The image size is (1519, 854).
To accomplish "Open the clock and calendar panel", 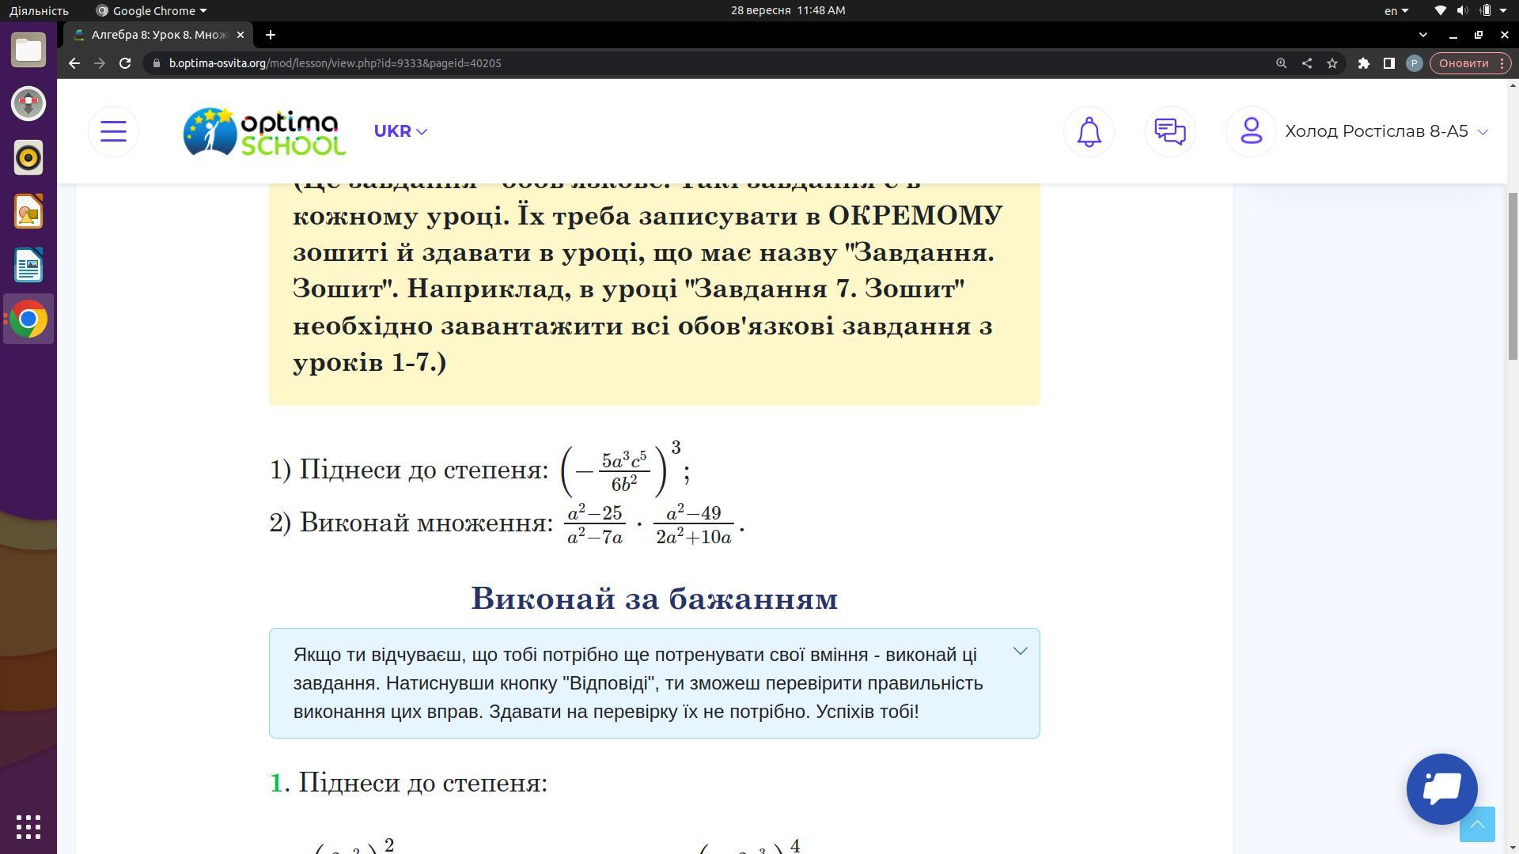I will [788, 10].
